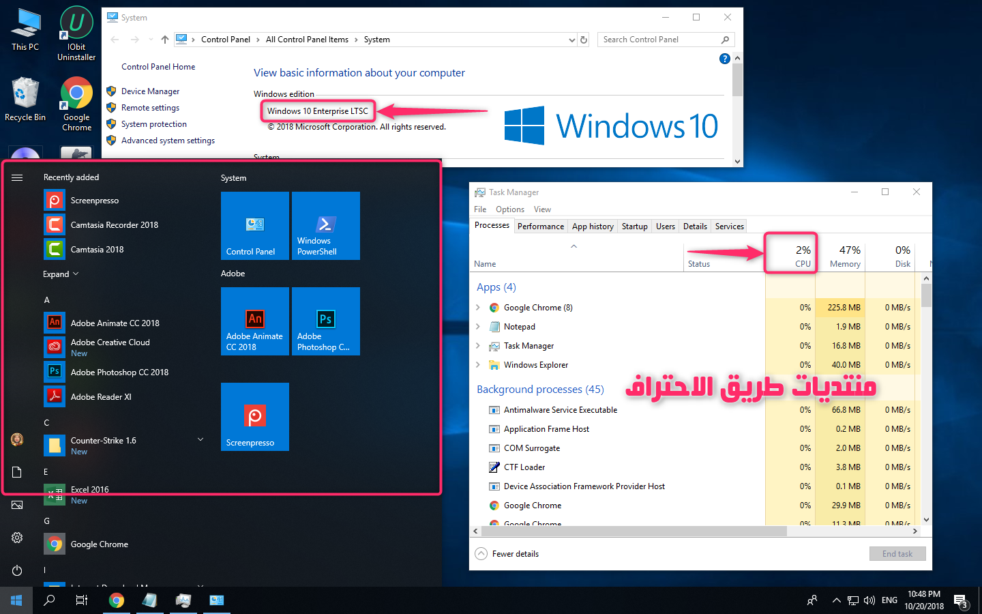Expand the Recently added list
Viewport: 982px width, 614px height.
point(61,274)
